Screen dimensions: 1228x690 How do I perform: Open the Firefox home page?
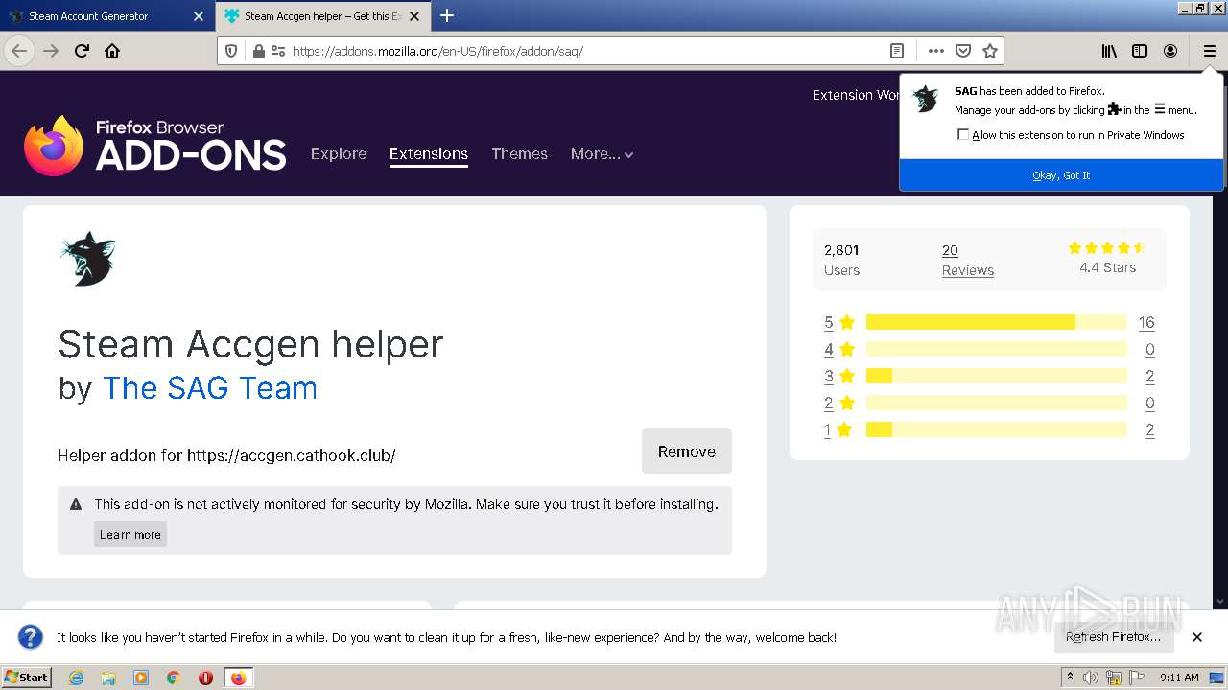click(x=112, y=51)
